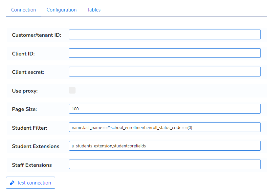Click the 'Customer/tenant ID:' label text
Viewport: 267px width, 195px height.
click(x=36, y=35)
